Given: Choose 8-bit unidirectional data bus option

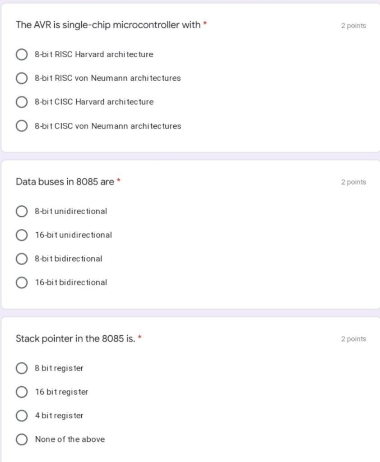Looking at the screenshot, I should click(22, 211).
